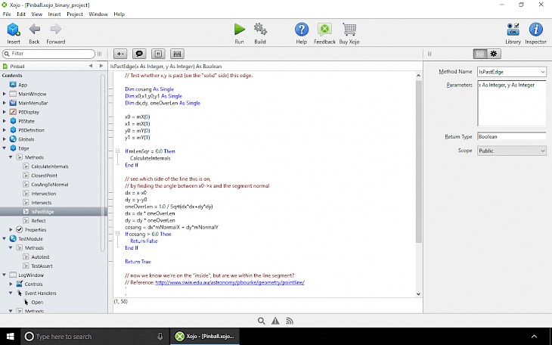Open the Project menu
This screenshot has width=552, height=345.
75,14
